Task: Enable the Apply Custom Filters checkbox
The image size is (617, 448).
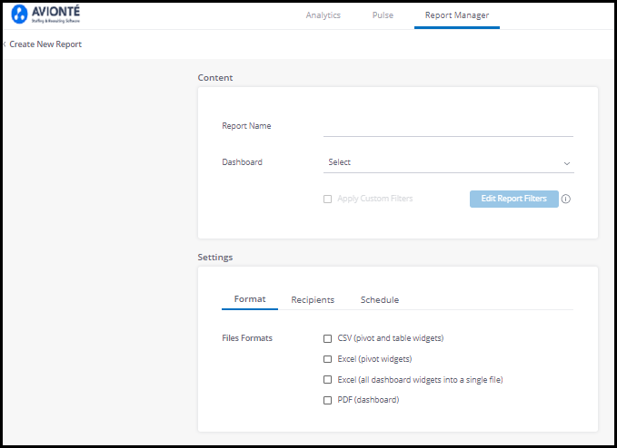Action: click(327, 200)
